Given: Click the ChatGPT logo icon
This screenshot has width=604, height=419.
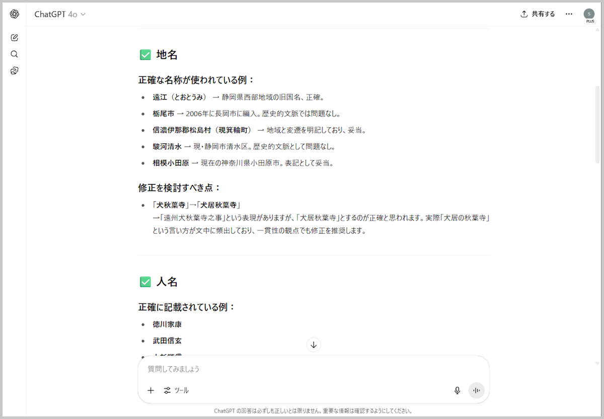Looking at the screenshot, I should (14, 14).
